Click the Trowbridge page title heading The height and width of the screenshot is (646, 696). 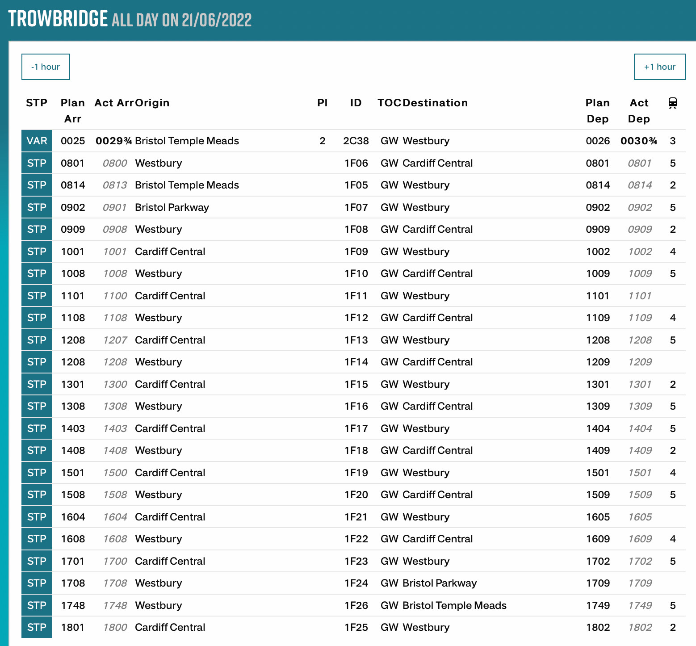pyautogui.click(x=58, y=19)
